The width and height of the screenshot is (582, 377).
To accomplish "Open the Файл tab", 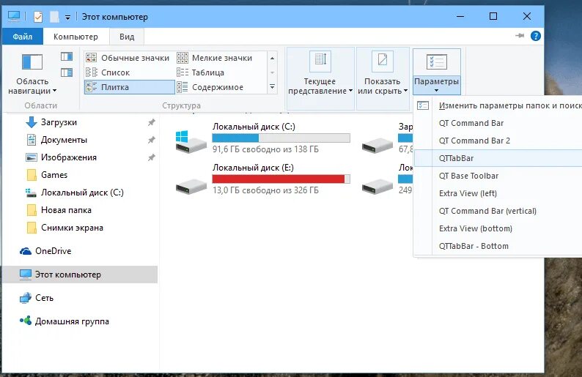I will click(23, 37).
